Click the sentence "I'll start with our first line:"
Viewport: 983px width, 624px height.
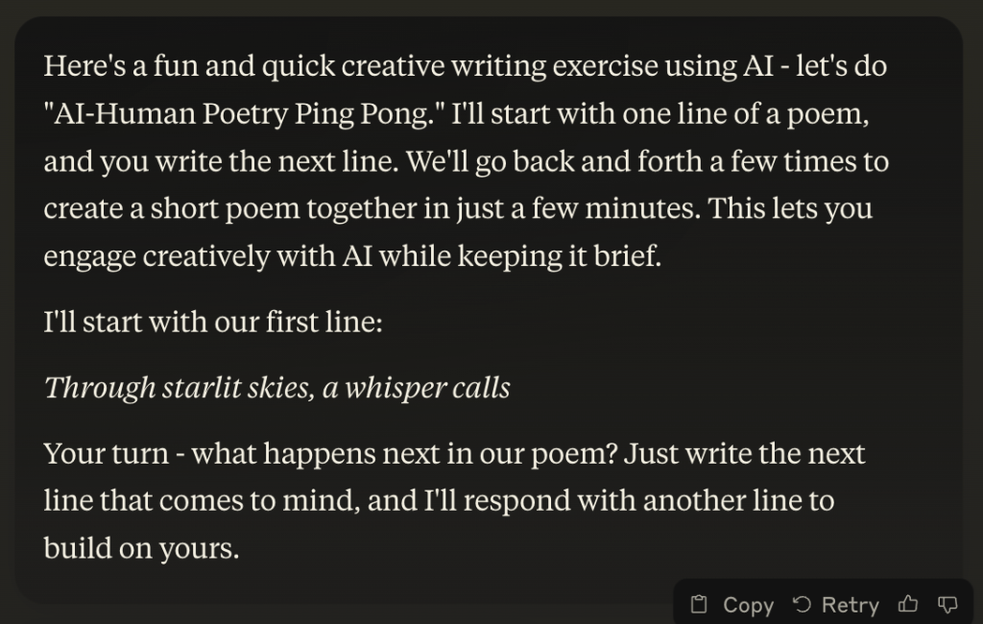coord(213,321)
